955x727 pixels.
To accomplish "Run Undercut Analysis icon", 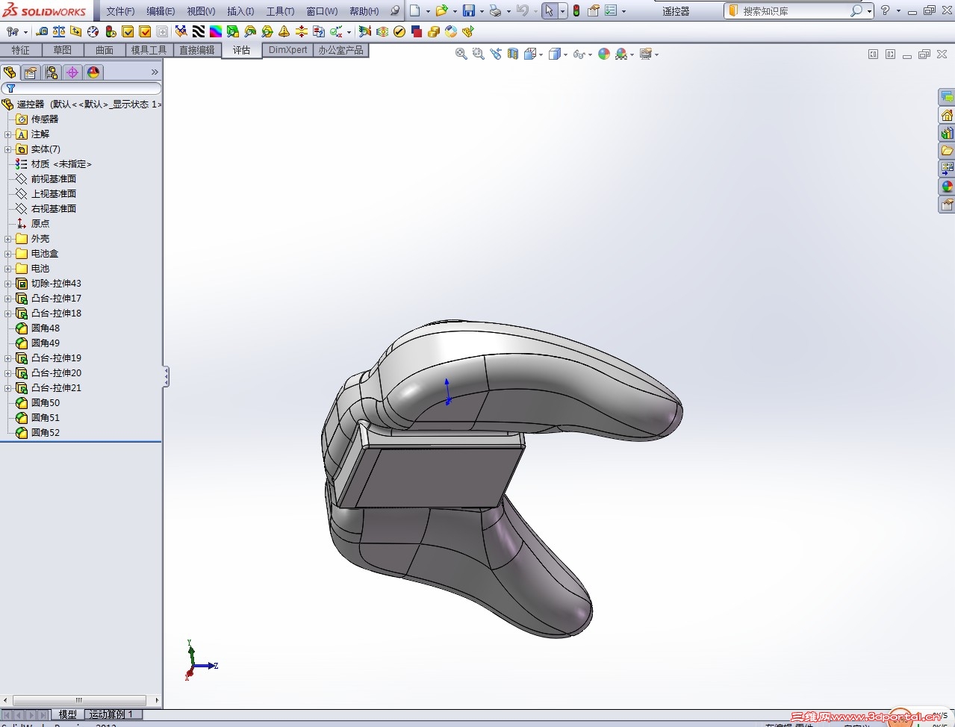I will pos(250,31).
